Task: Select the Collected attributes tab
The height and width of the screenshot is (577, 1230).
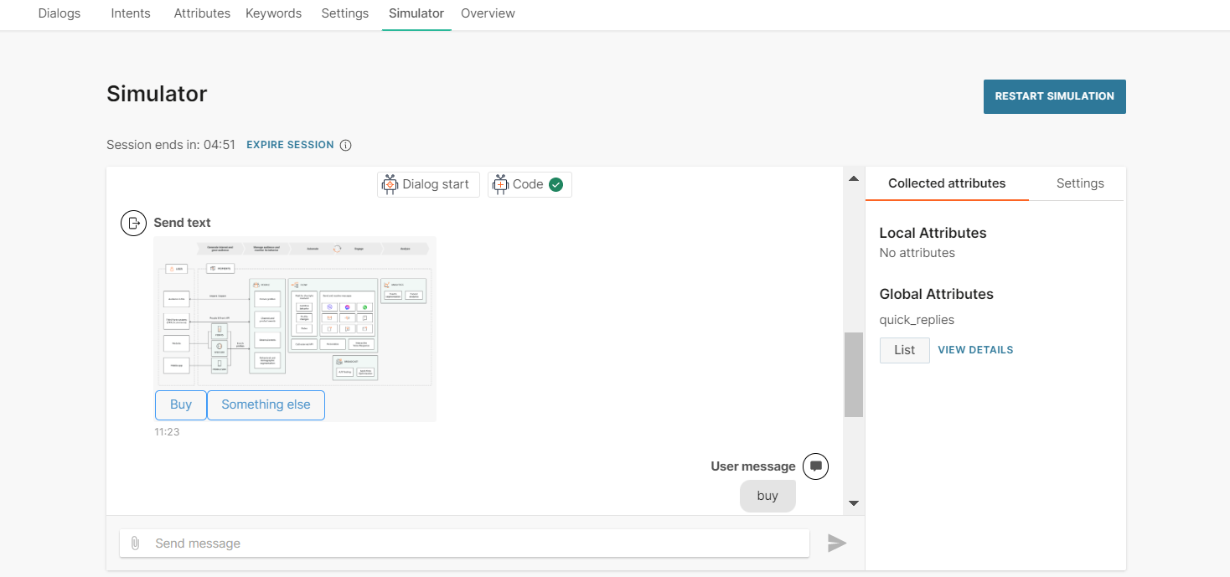Action: (x=947, y=183)
